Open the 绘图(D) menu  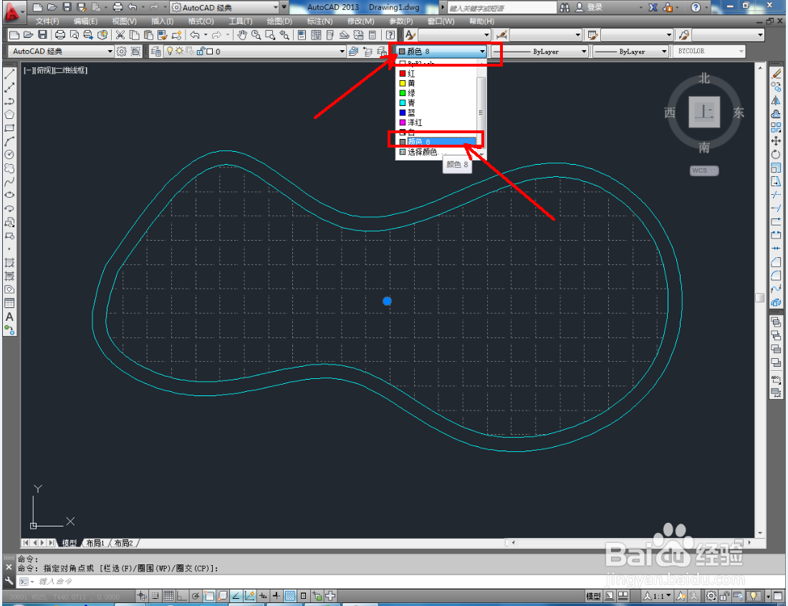coord(279,21)
